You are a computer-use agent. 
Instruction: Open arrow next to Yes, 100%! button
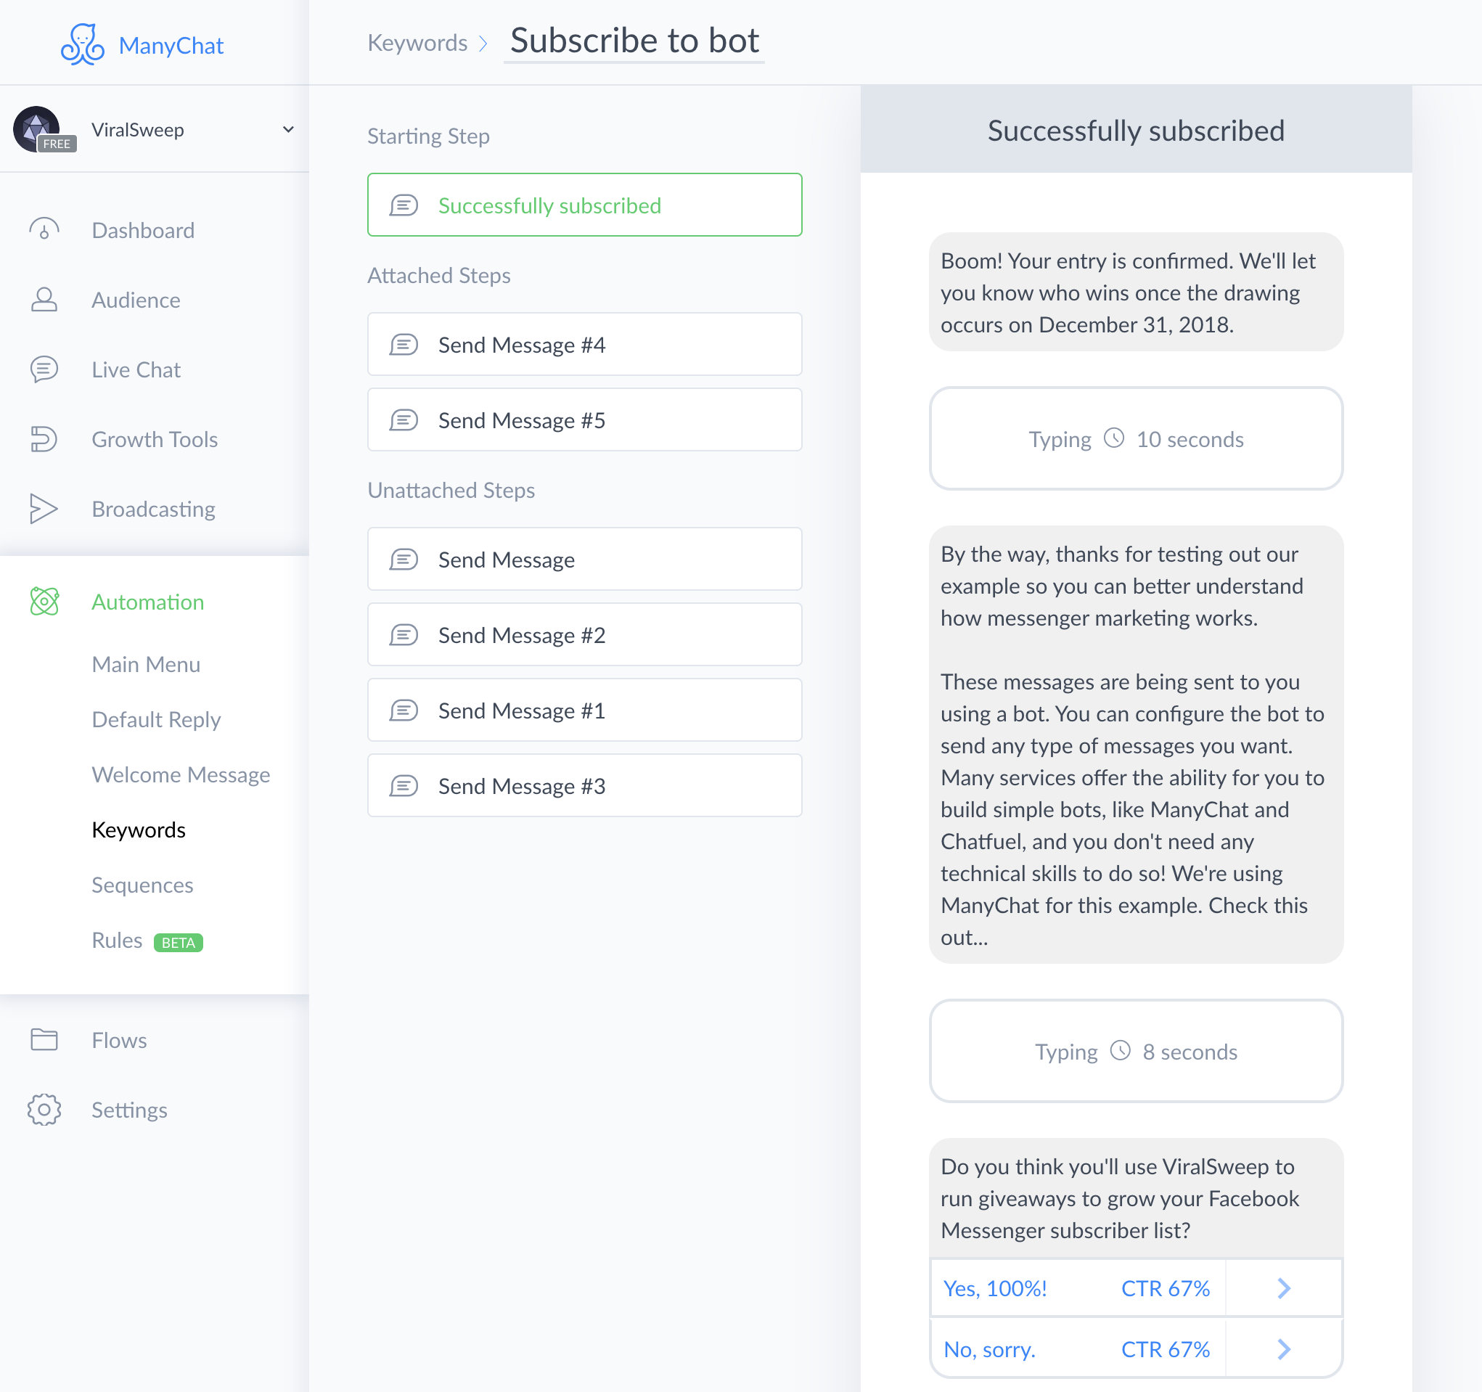(x=1283, y=1287)
